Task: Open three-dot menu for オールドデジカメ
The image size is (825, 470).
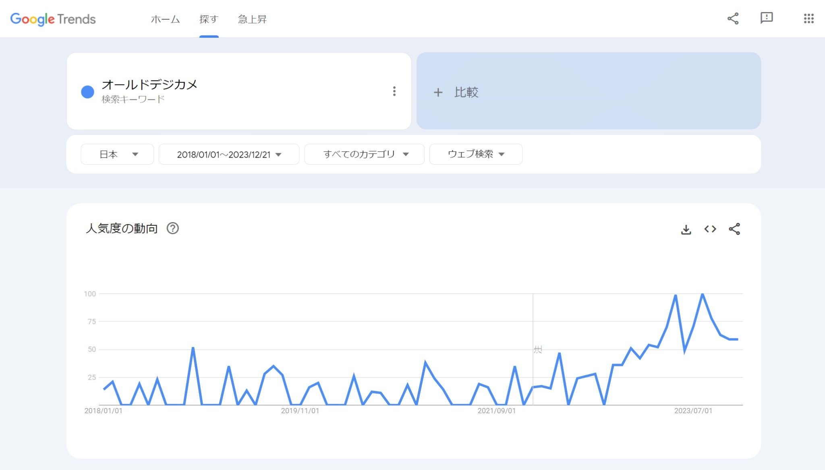Action: point(394,91)
